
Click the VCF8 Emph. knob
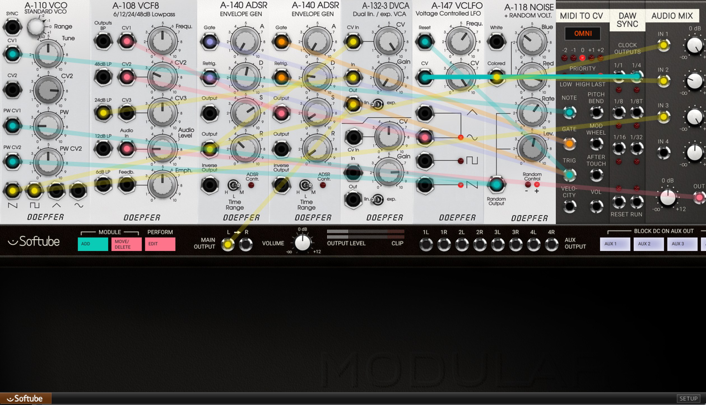pos(162,185)
